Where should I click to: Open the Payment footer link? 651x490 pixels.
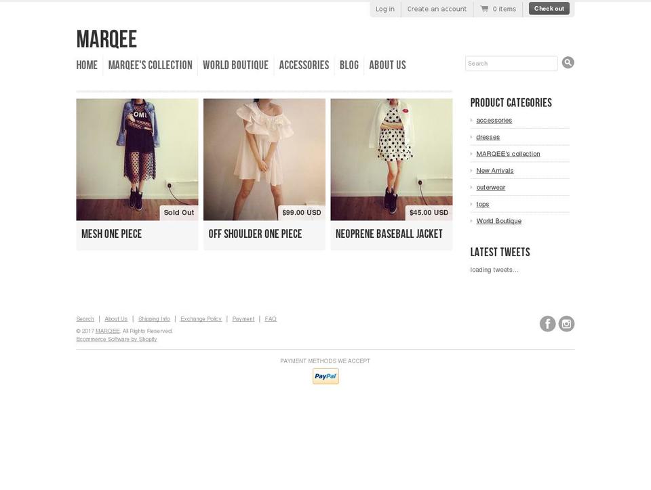click(243, 319)
